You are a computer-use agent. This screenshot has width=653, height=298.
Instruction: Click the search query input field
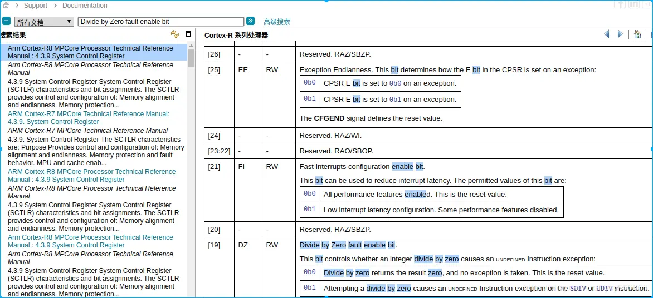click(x=161, y=22)
